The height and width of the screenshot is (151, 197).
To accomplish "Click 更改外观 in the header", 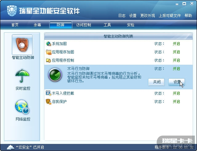I will coord(147,16).
